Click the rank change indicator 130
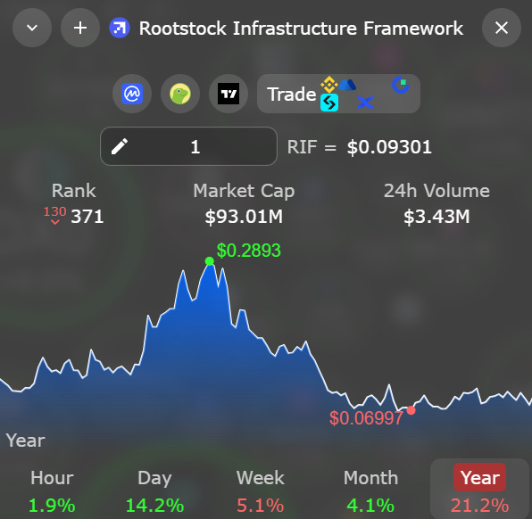Viewport: 532px width, 519px height. [x=55, y=215]
